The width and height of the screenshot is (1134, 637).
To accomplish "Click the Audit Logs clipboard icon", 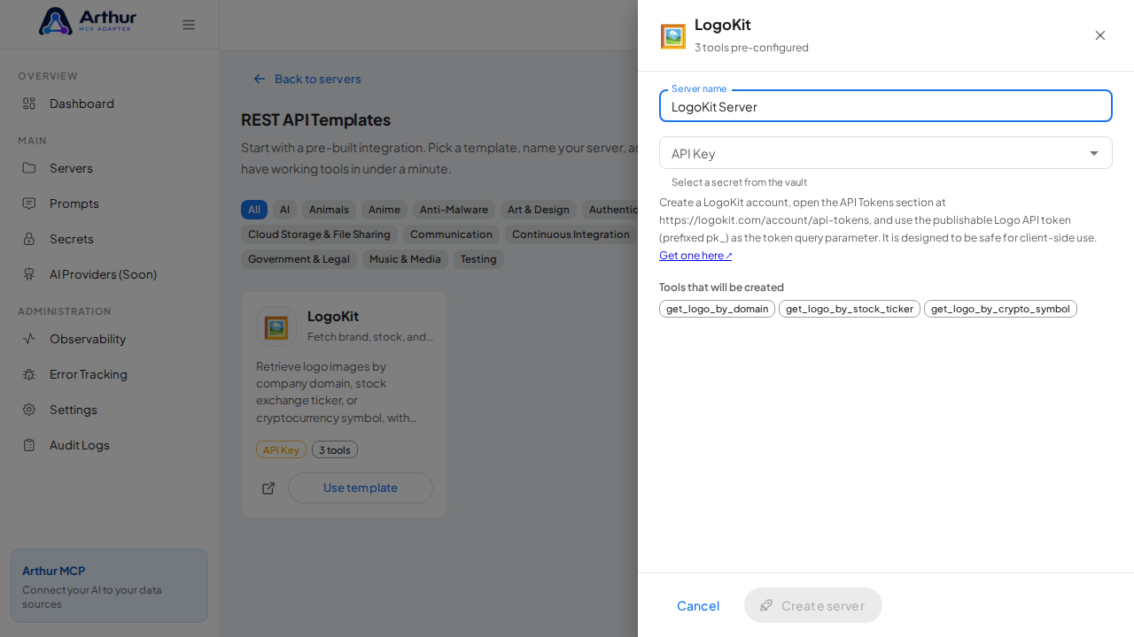I will pos(29,445).
